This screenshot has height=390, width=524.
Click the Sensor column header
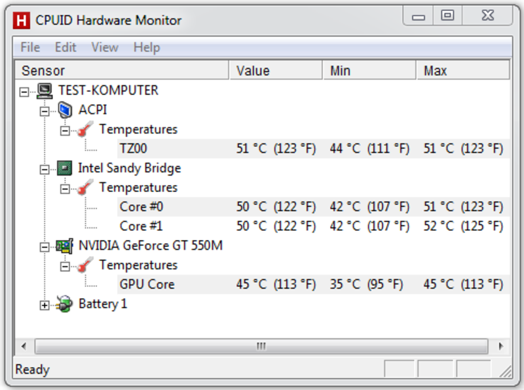(122, 70)
